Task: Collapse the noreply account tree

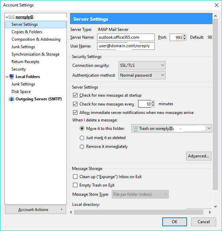Action: tap(7, 17)
